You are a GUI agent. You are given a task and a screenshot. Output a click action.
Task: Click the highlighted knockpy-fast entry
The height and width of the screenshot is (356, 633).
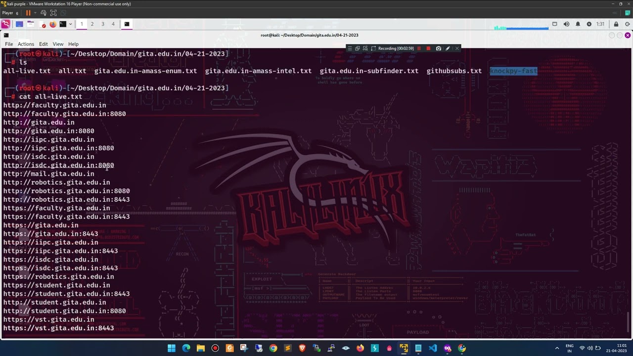click(x=513, y=71)
